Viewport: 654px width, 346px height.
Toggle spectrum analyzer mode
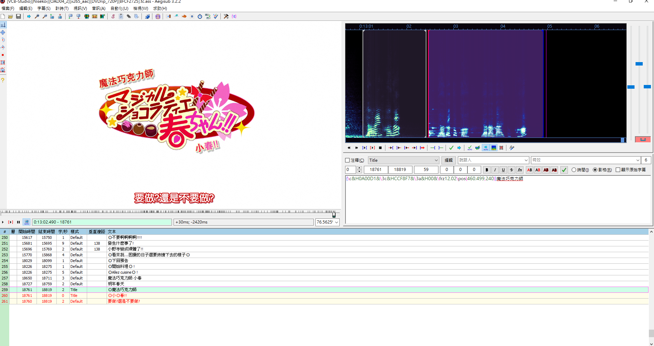(x=494, y=148)
